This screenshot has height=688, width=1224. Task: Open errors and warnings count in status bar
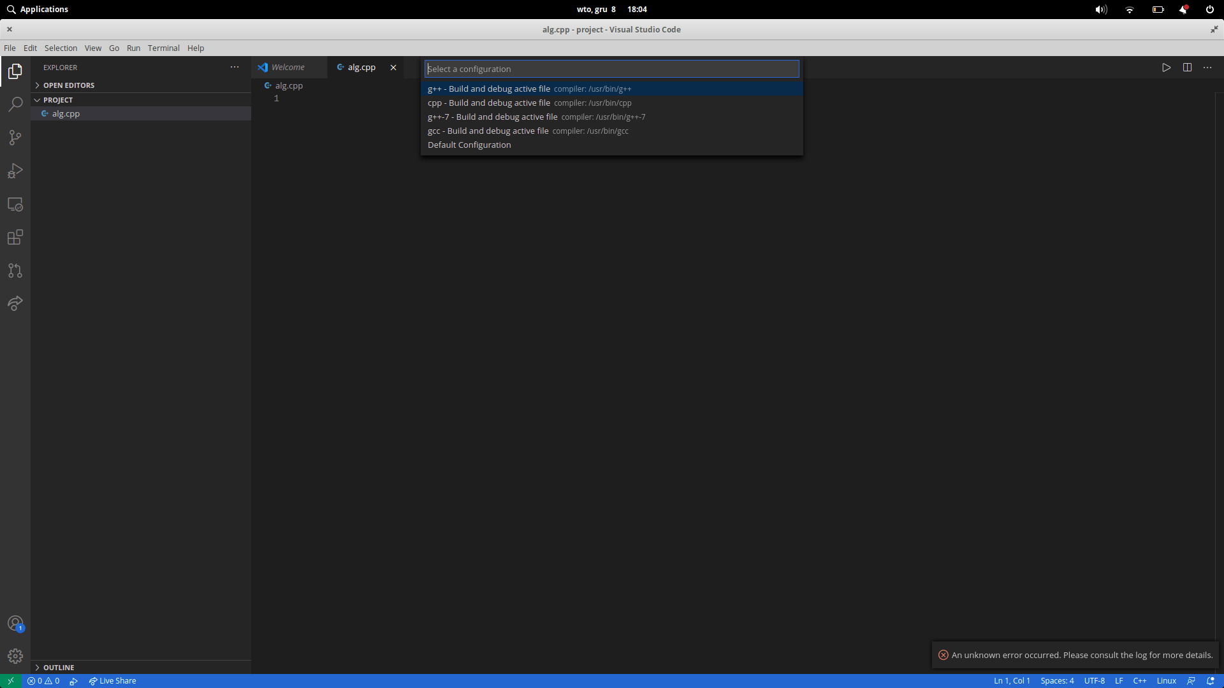pyautogui.click(x=43, y=681)
